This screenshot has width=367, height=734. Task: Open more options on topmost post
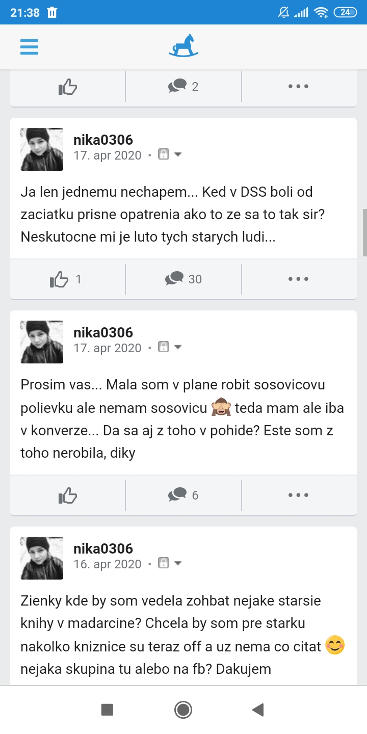(x=298, y=87)
